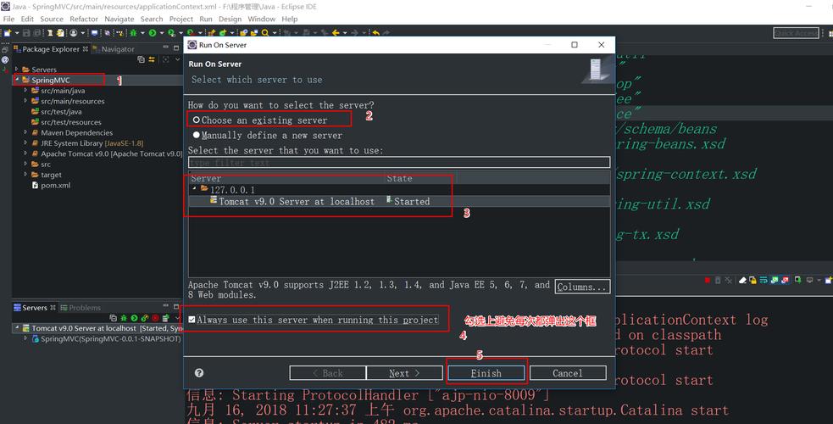Click the yellow Back navigation arrow
The width and height of the screenshot is (833, 424).
[x=336, y=32]
